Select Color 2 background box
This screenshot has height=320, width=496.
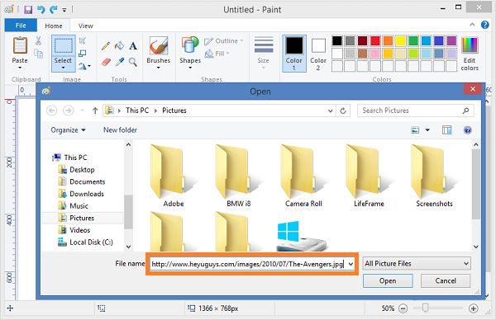click(318, 54)
